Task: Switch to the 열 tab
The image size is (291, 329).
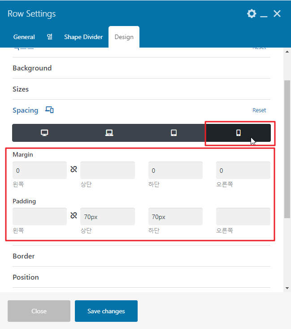Action: [49, 37]
